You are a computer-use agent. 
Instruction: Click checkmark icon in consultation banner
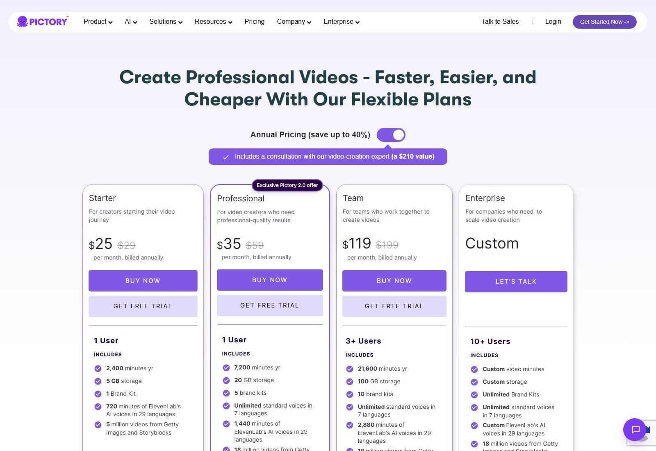[x=225, y=157]
